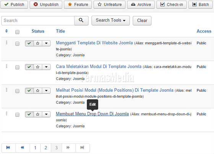
Task: Click the magnifier search icon button
Action: point(81,21)
